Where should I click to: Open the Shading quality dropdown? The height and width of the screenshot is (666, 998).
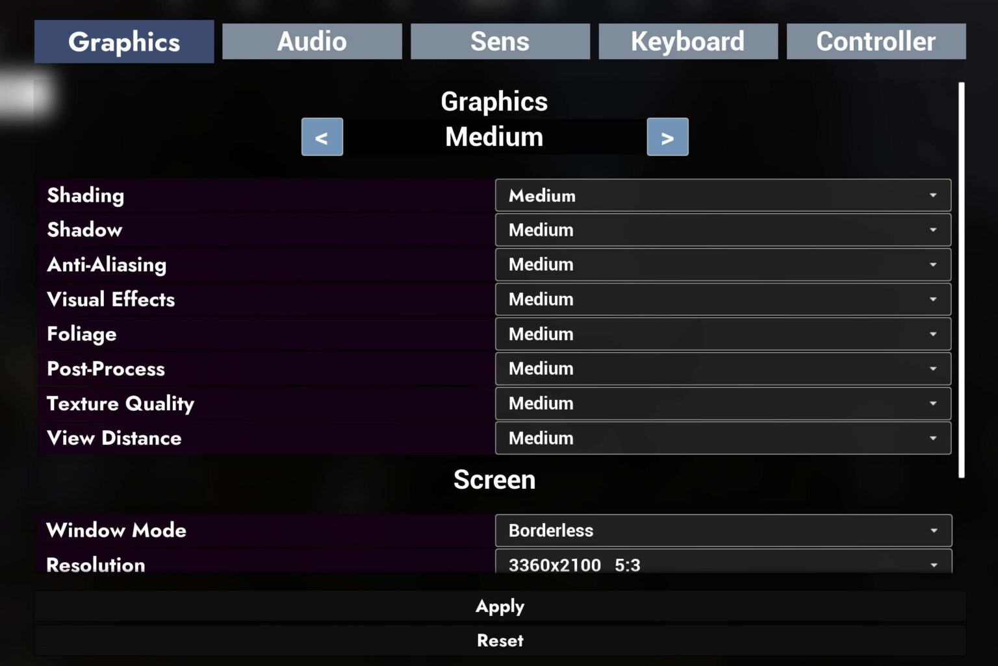tap(723, 195)
